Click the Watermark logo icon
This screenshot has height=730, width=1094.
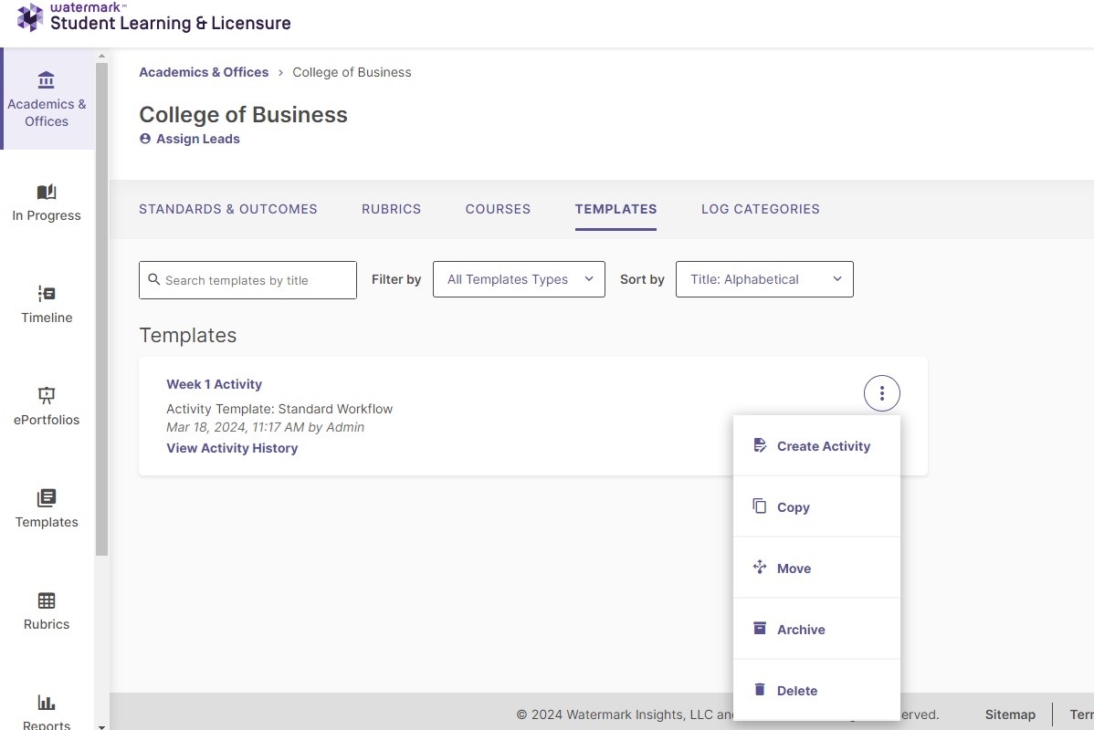[x=30, y=16]
